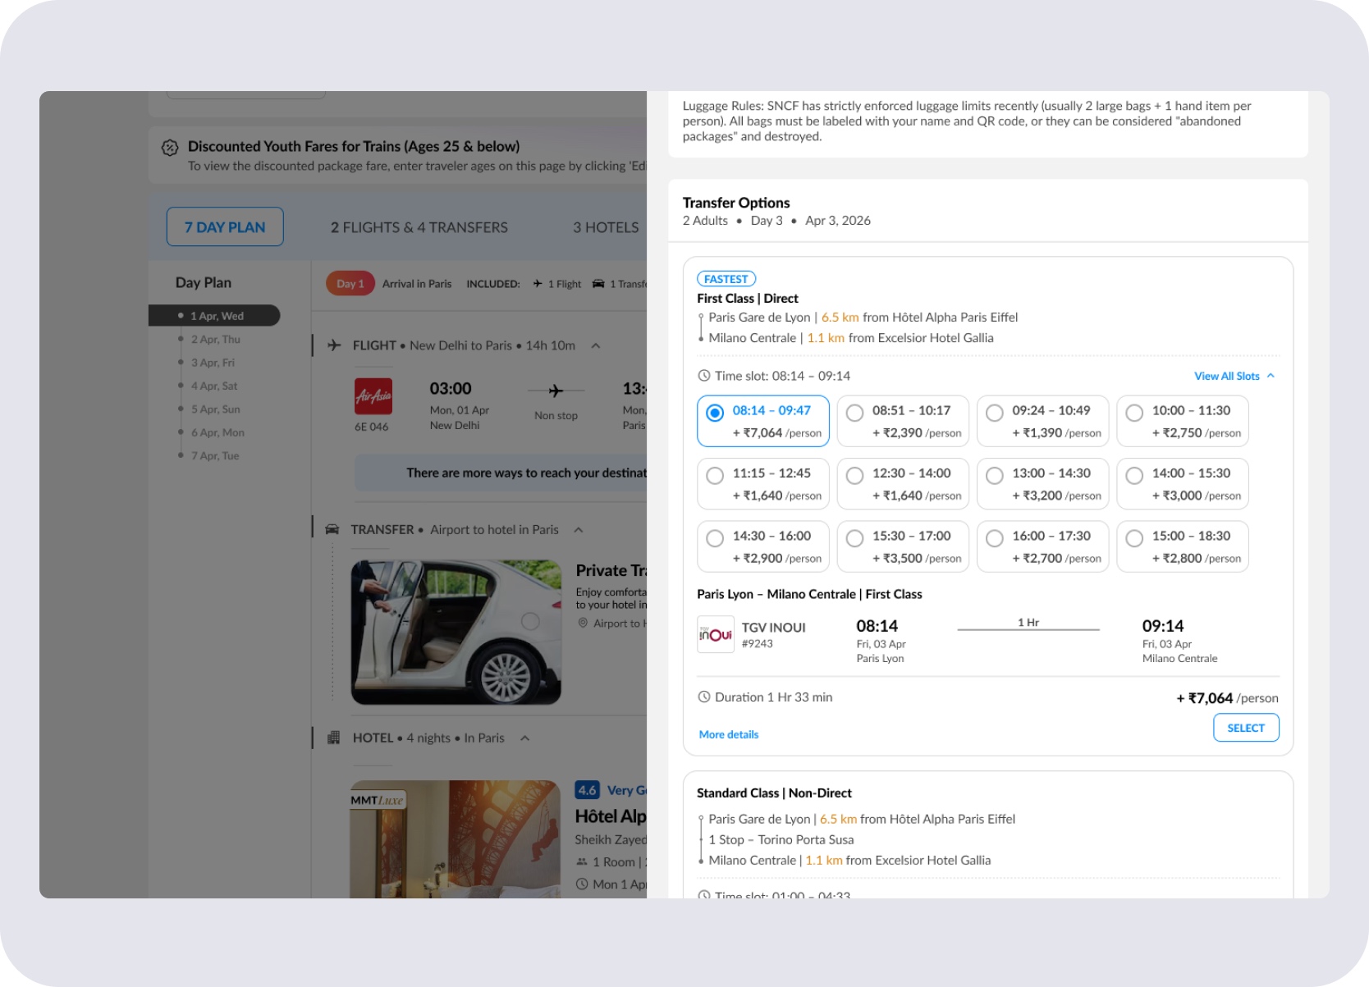This screenshot has width=1369, height=987.
Task: Select the 08:14 – 09:47 time slot
Action: click(x=762, y=421)
